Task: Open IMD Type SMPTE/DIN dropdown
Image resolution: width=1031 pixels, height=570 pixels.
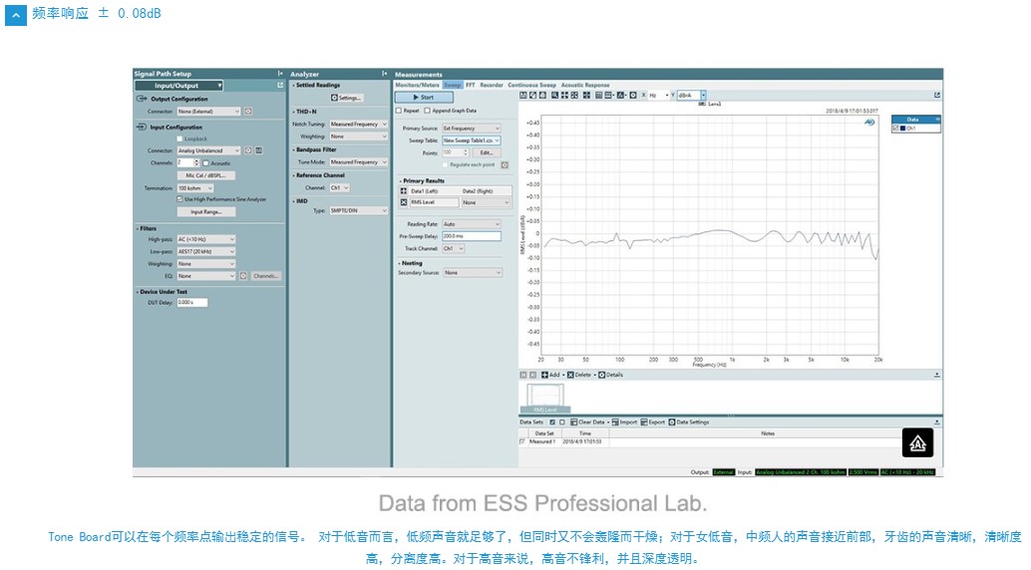Action: click(x=358, y=210)
